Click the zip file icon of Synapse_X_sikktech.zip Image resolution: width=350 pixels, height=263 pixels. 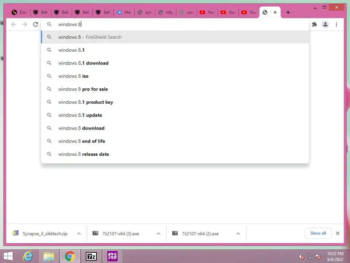point(16,233)
